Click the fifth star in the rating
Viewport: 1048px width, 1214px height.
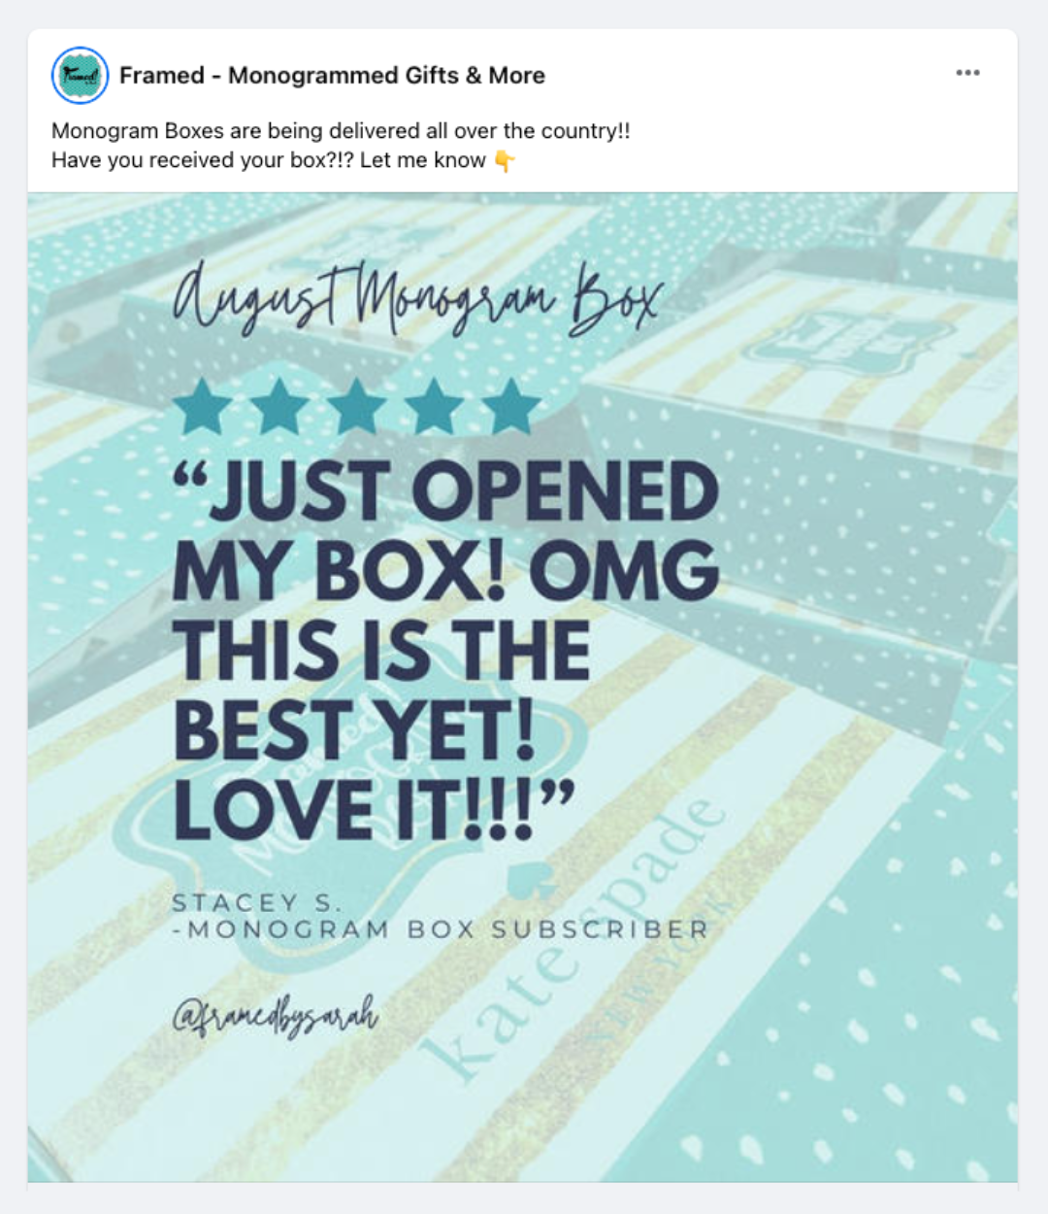(x=510, y=406)
